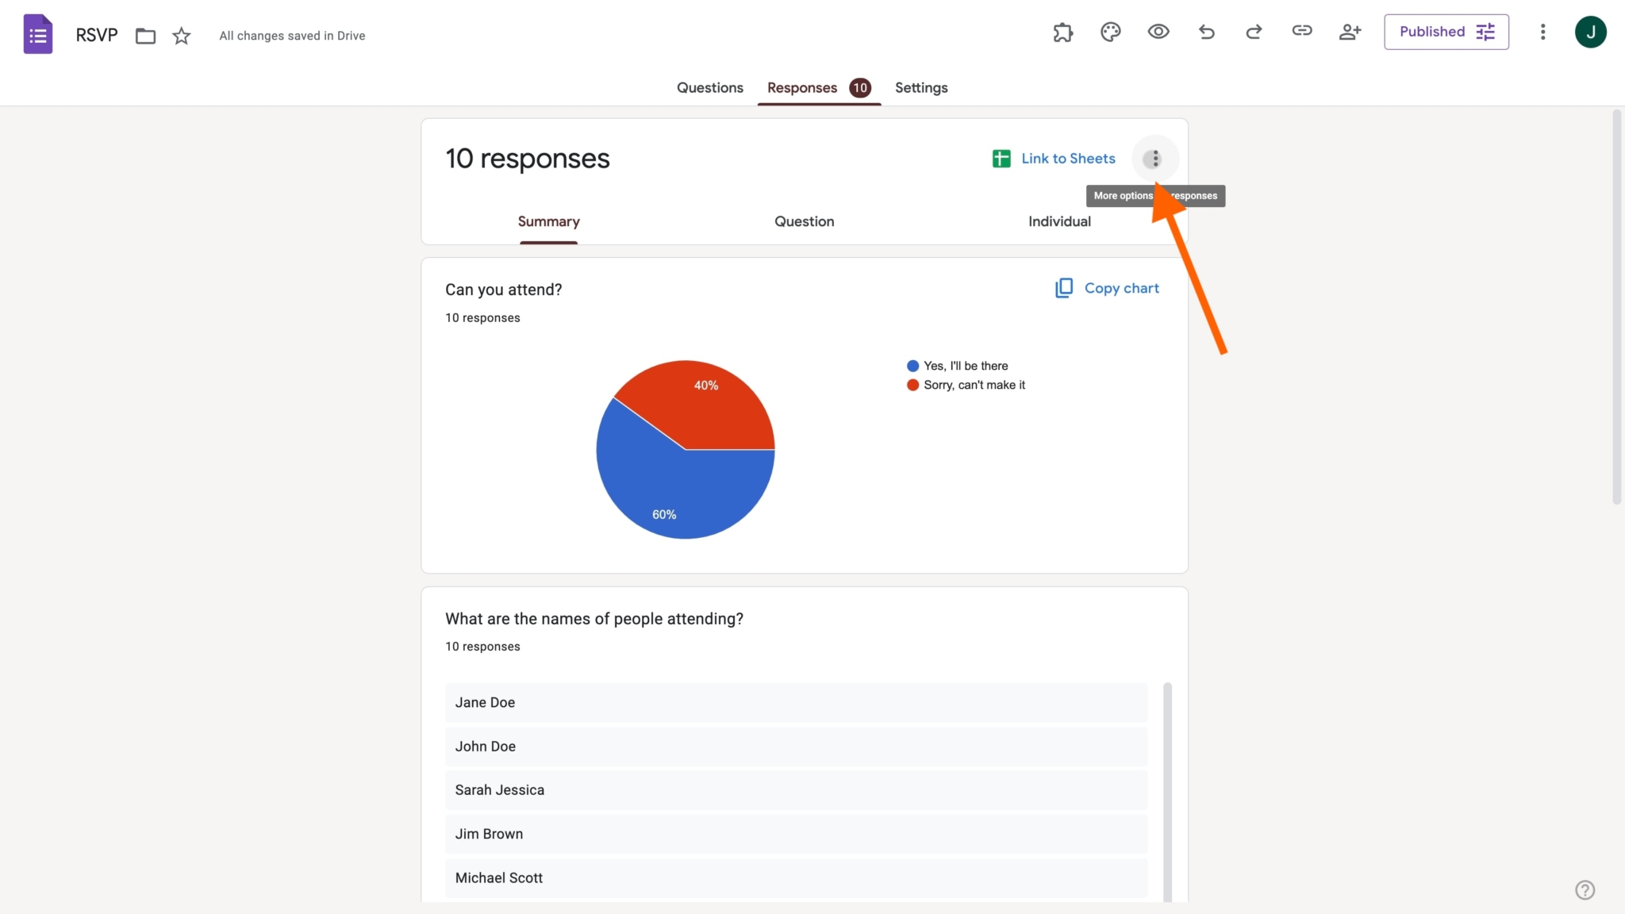Copy the attendance chart
The width and height of the screenshot is (1625, 914).
pyautogui.click(x=1107, y=288)
